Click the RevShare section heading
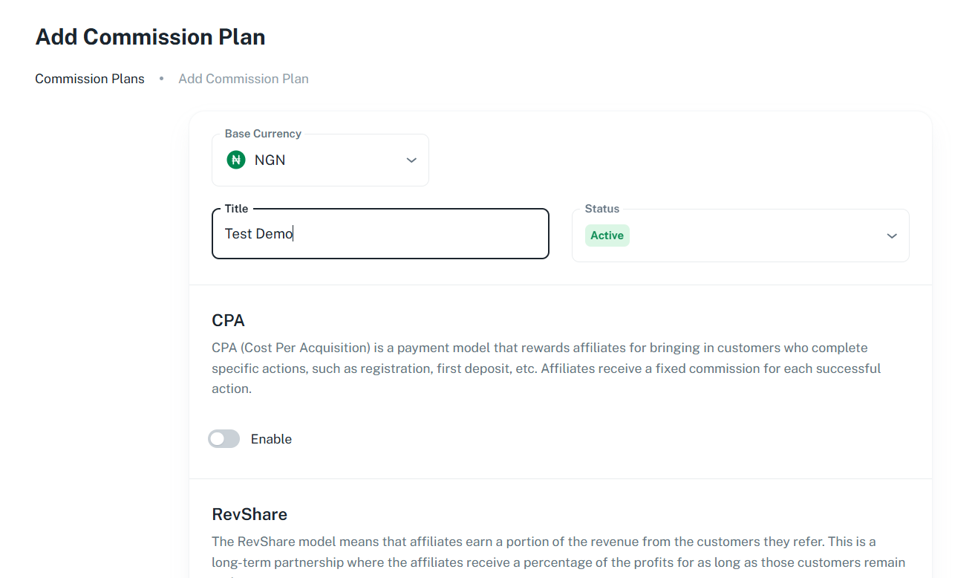The width and height of the screenshot is (975, 578). (x=250, y=514)
